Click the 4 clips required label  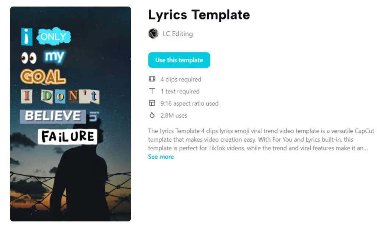180,79
